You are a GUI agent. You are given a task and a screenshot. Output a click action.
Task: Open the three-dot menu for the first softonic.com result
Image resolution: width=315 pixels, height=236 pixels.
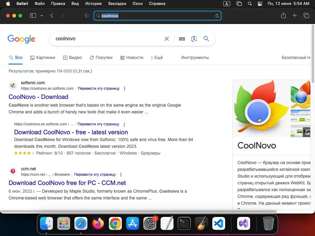pyautogui.click(x=125, y=88)
